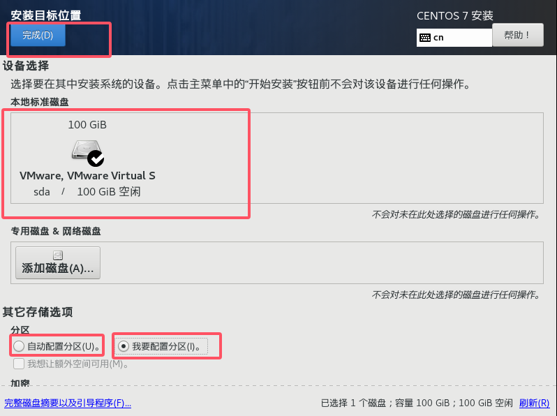The height and width of the screenshot is (416, 557).
Task: Select the VMware Virtual S disk label
Action: [x=87, y=175]
